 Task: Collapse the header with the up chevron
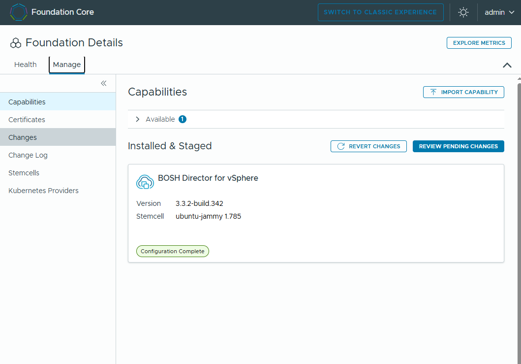pyautogui.click(x=507, y=65)
